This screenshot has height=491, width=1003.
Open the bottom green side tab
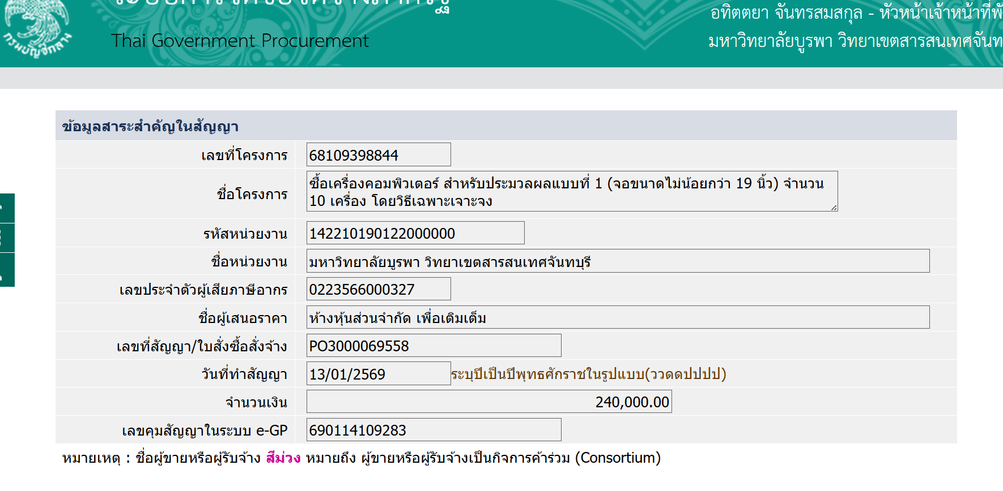(7, 270)
